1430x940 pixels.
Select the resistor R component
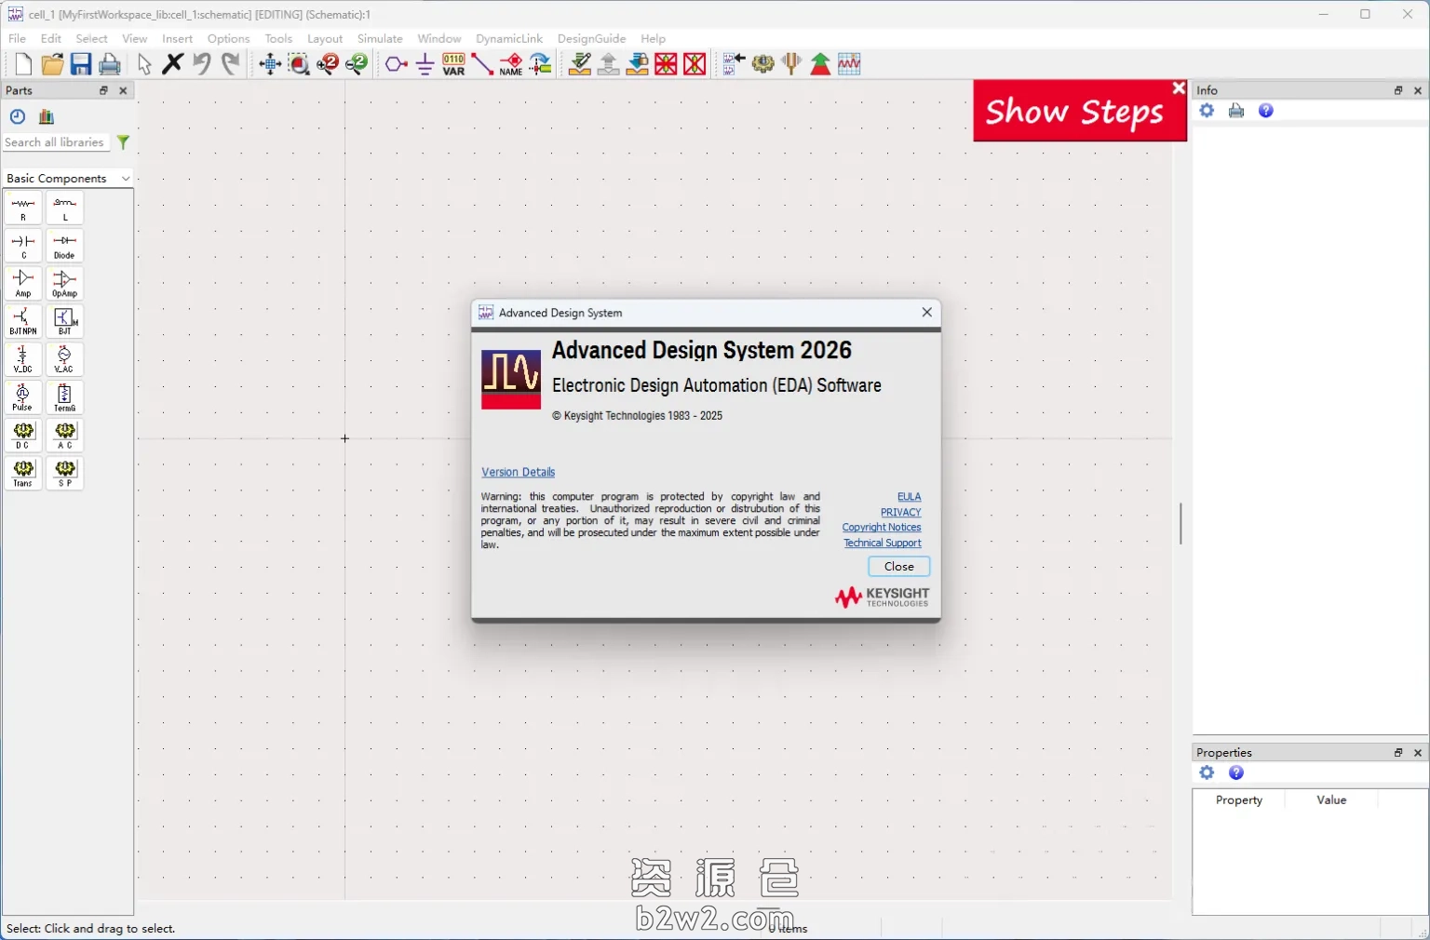coord(23,208)
